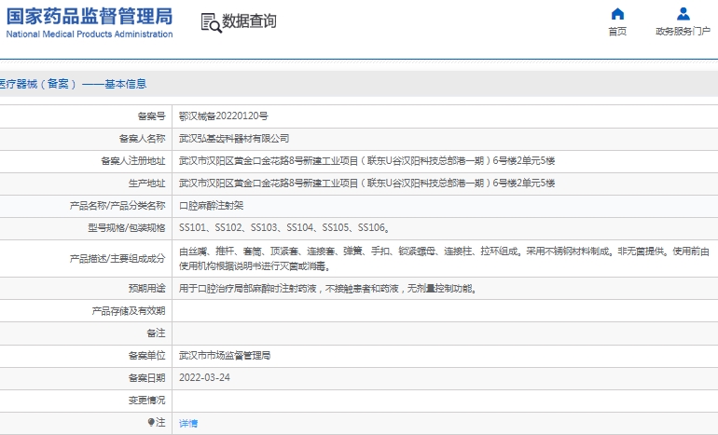Screen dimensions: 718x435
Task: Click the 生产地址 row label
Action: click(146, 184)
